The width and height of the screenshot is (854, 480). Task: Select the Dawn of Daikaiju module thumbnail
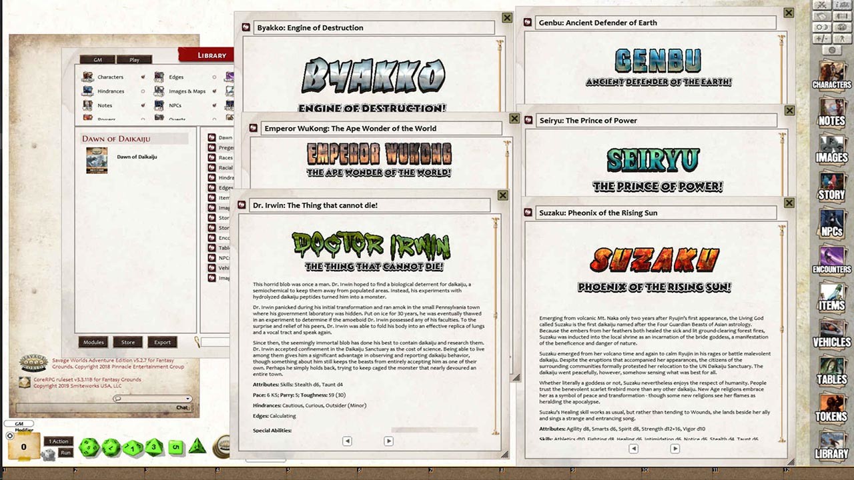pos(97,160)
